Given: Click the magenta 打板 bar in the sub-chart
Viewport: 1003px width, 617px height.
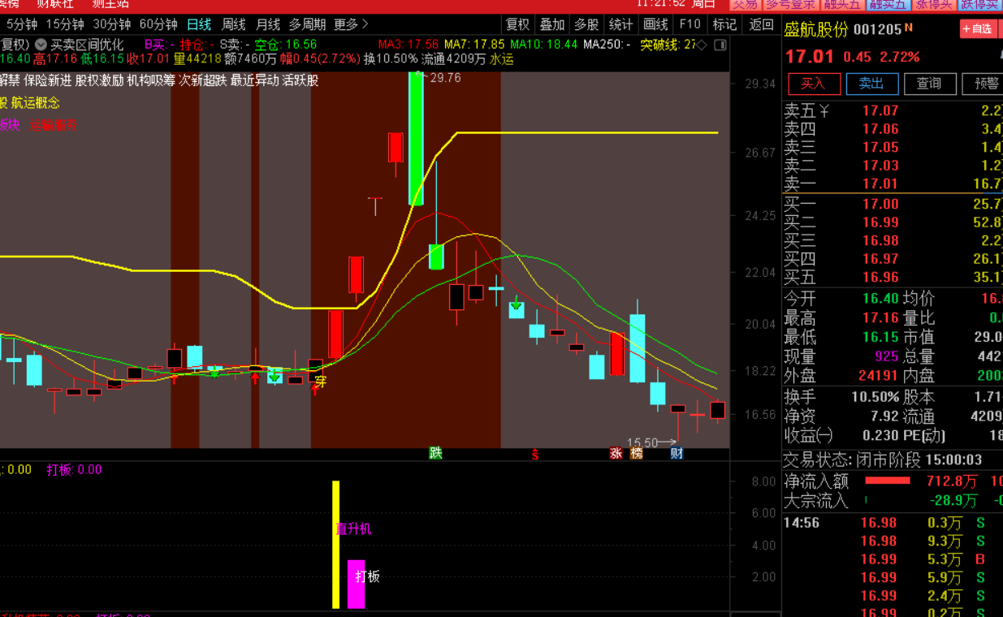Looking at the screenshot, I should 356,584.
